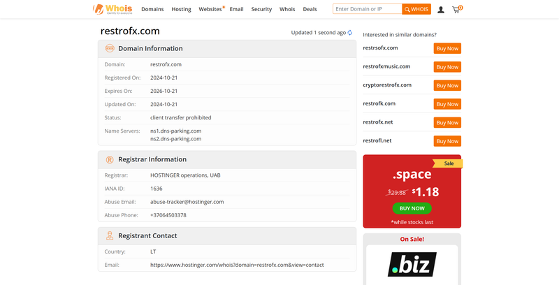This screenshot has width=559, height=285.
Task: Click name server ns2.dns-parking.com
Action: click(176, 139)
